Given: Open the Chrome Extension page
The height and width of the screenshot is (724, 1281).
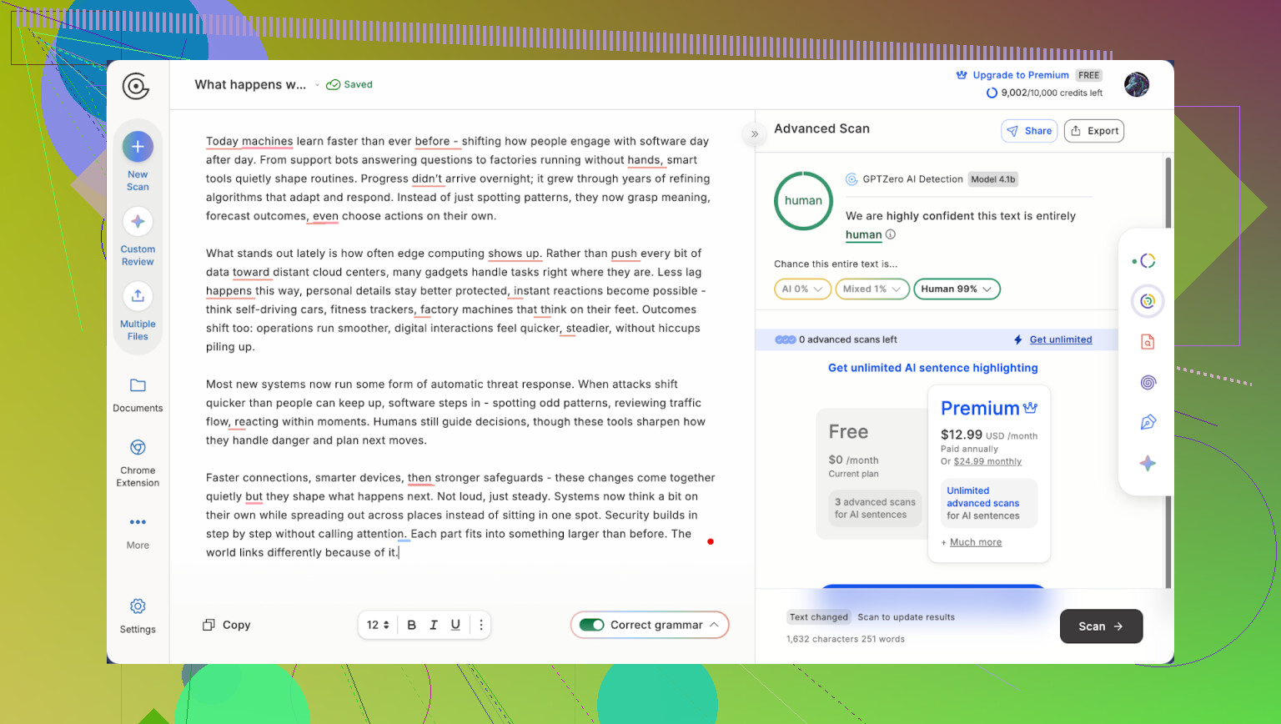Looking at the screenshot, I should click(x=138, y=448).
